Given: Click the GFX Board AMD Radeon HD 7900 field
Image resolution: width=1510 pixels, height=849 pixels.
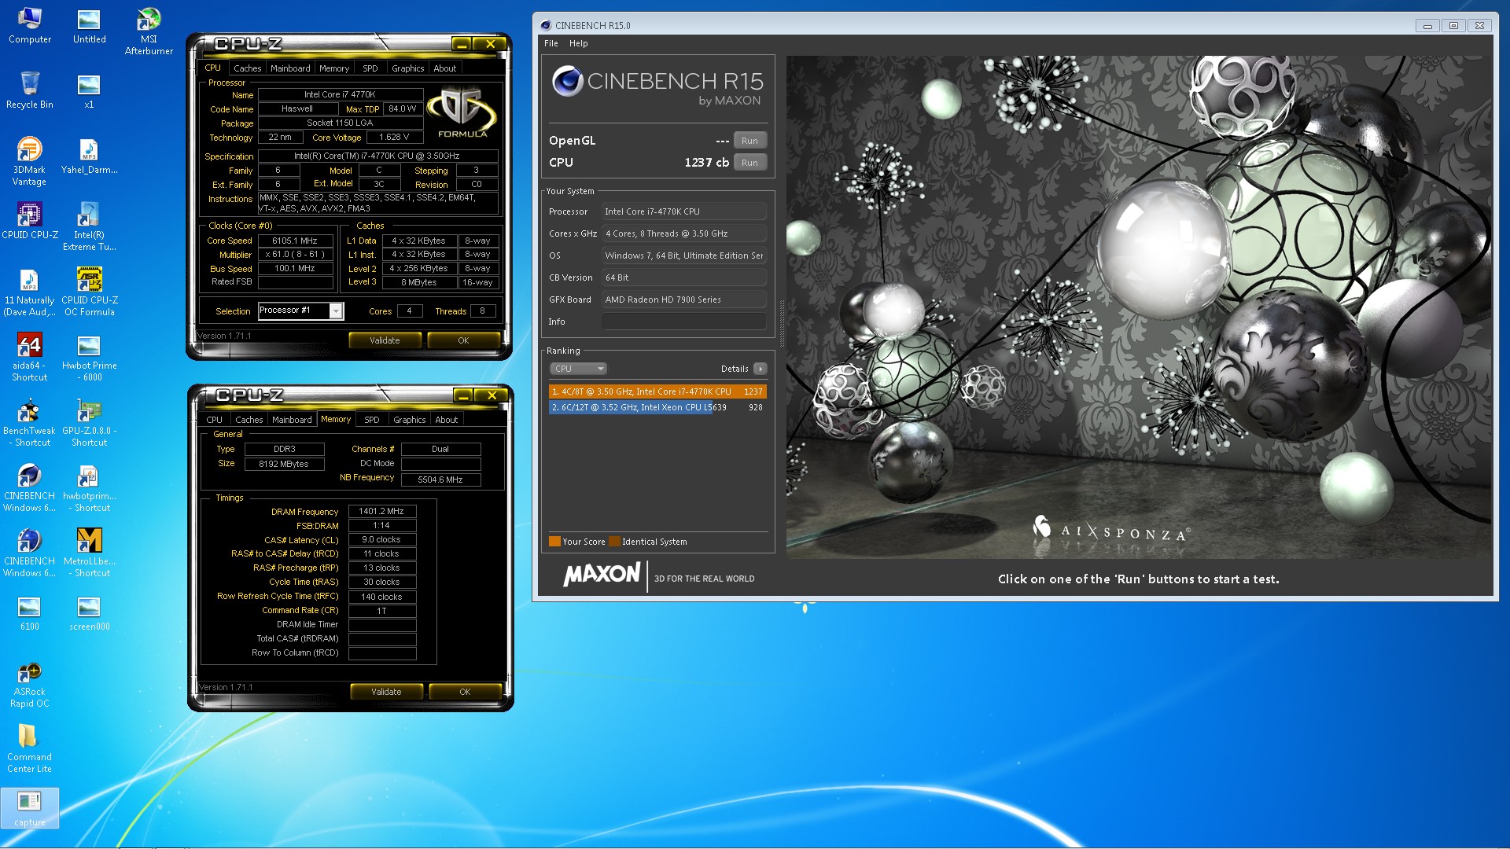Looking at the screenshot, I should (683, 300).
